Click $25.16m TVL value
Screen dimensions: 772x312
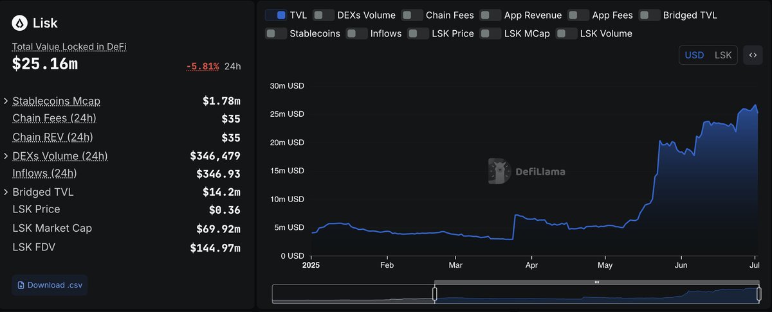[x=45, y=64]
